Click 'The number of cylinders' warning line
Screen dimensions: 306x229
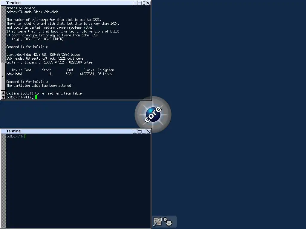pyautogui.click(x=54, y=20)
